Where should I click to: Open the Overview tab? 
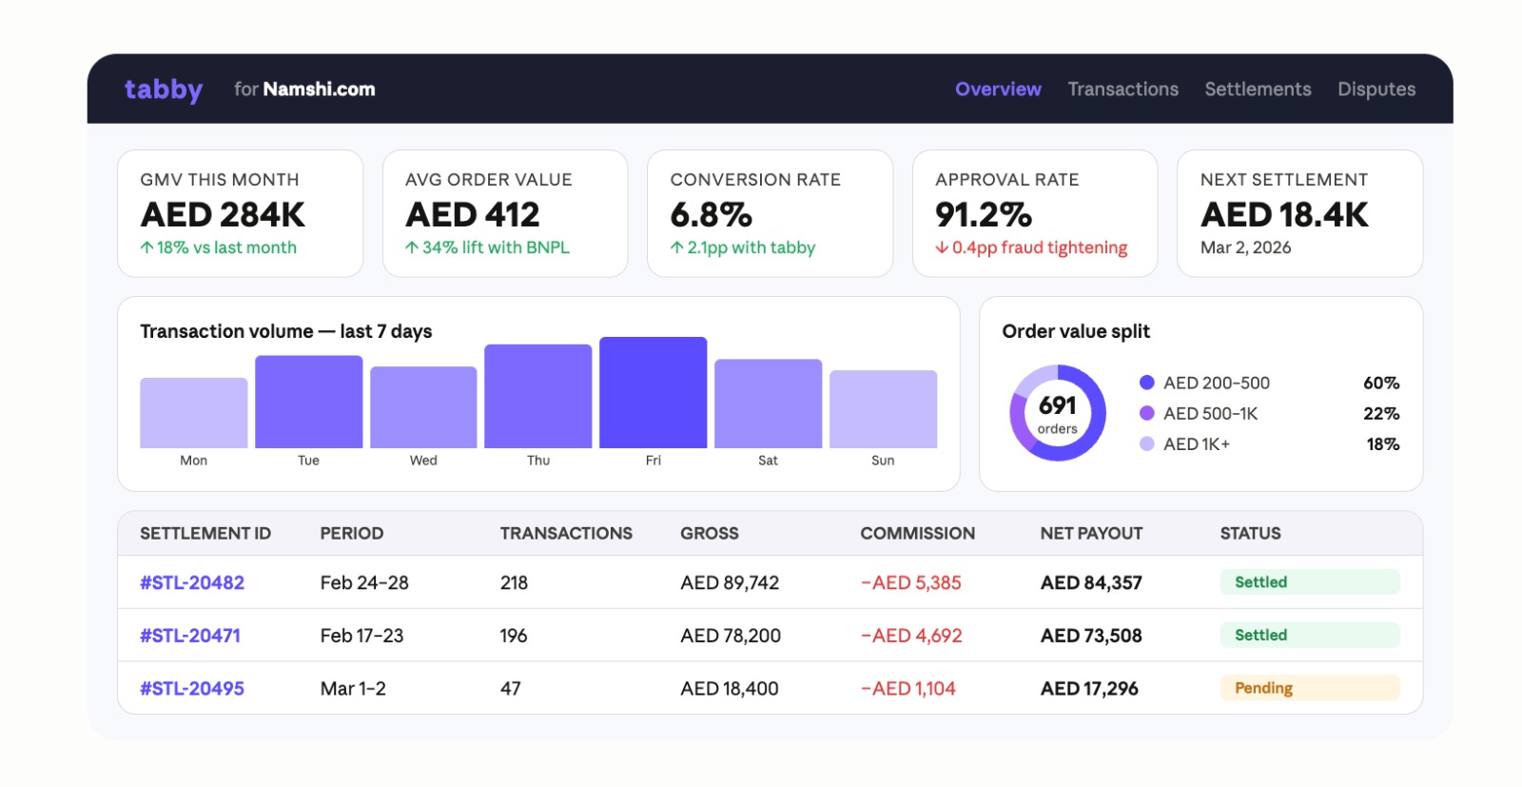pos(998,89)
